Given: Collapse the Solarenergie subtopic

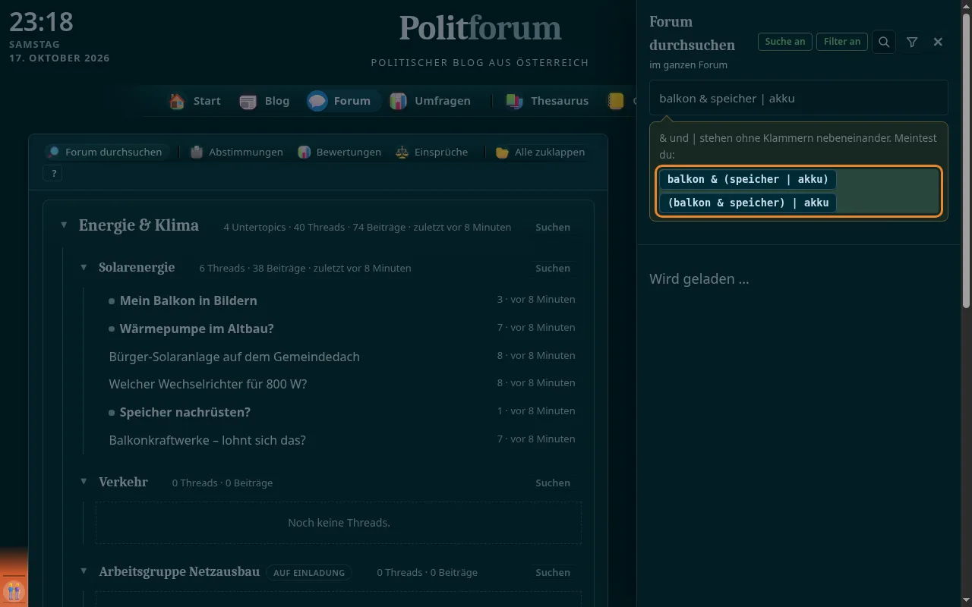Looking at the screenshot, I should [x=84, y=267].
